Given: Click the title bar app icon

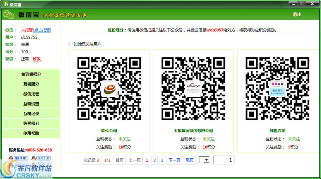Looking at the screenshot, I should coord(6,4).
